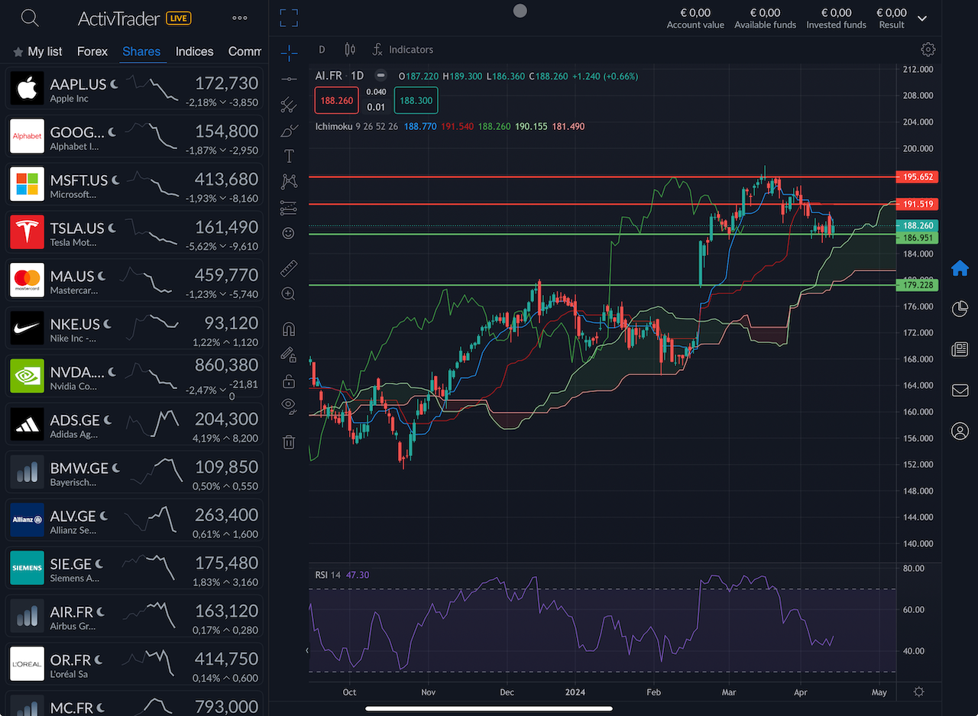This screenshot has height=716, width=978.
Task: Open the measurement ruler tool
Action: coord(288,268)
